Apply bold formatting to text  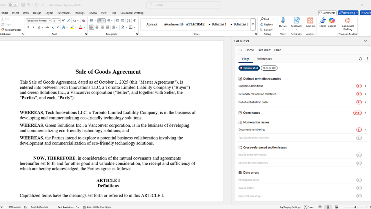pos(28,27)
